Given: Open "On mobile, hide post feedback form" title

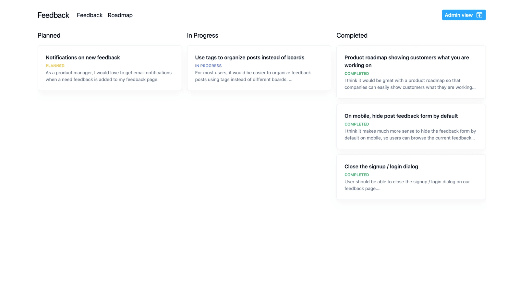Looking at the screenshot, I should tap(401, 116).
